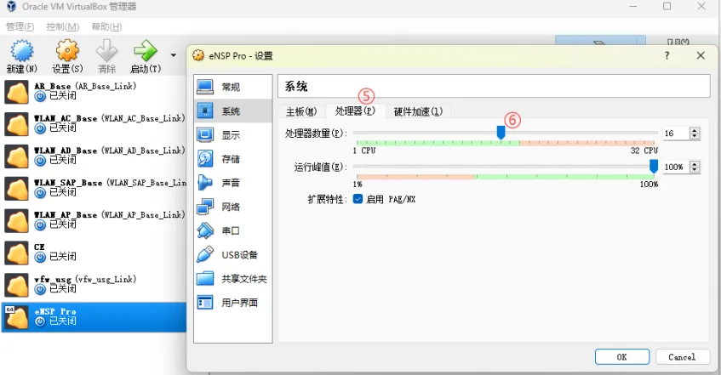Click the OK button
Screen dimensions: 721x375
(x=622, y=357)
